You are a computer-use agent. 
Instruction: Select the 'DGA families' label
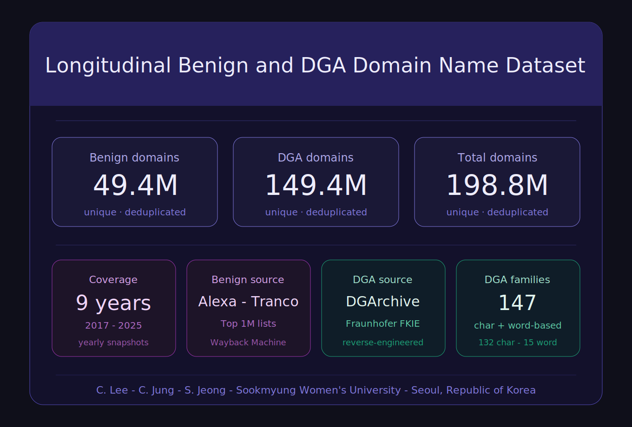coord(517,280)
